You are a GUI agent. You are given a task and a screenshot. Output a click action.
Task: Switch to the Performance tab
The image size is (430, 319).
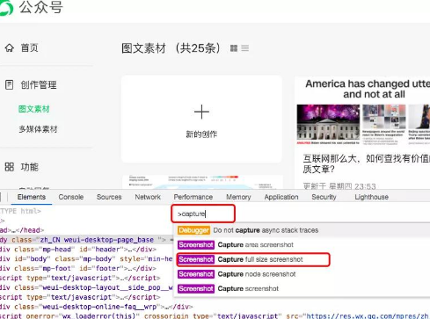pos(193,197)
